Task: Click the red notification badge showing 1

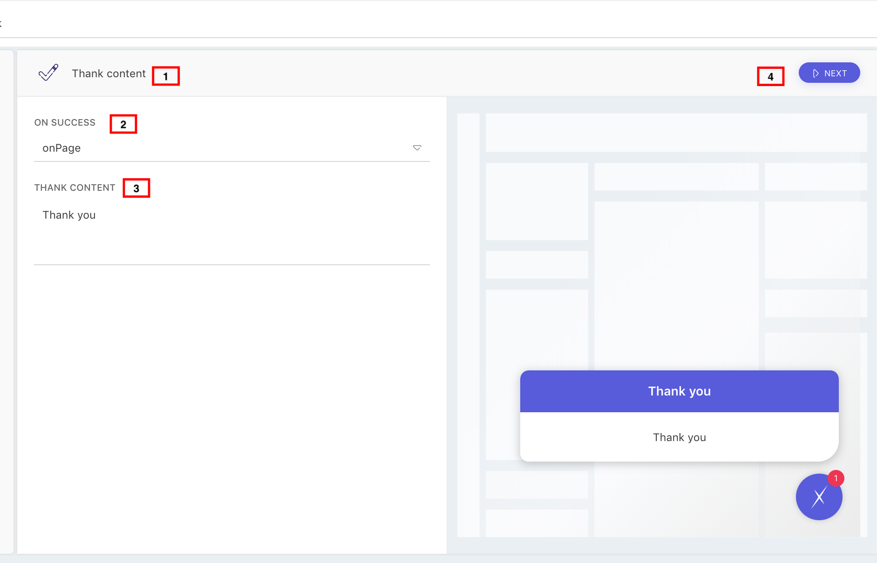Action: pos(836,478)
